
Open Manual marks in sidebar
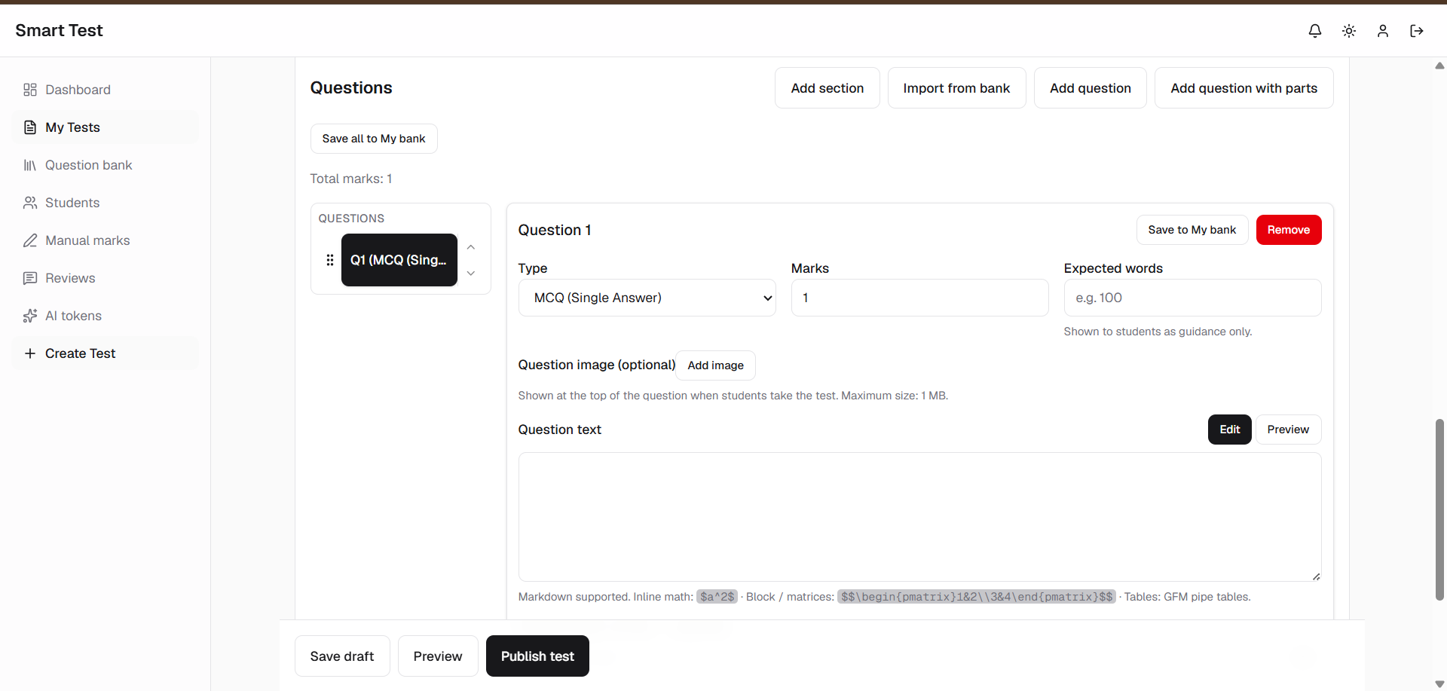click(x=106, y=240)
